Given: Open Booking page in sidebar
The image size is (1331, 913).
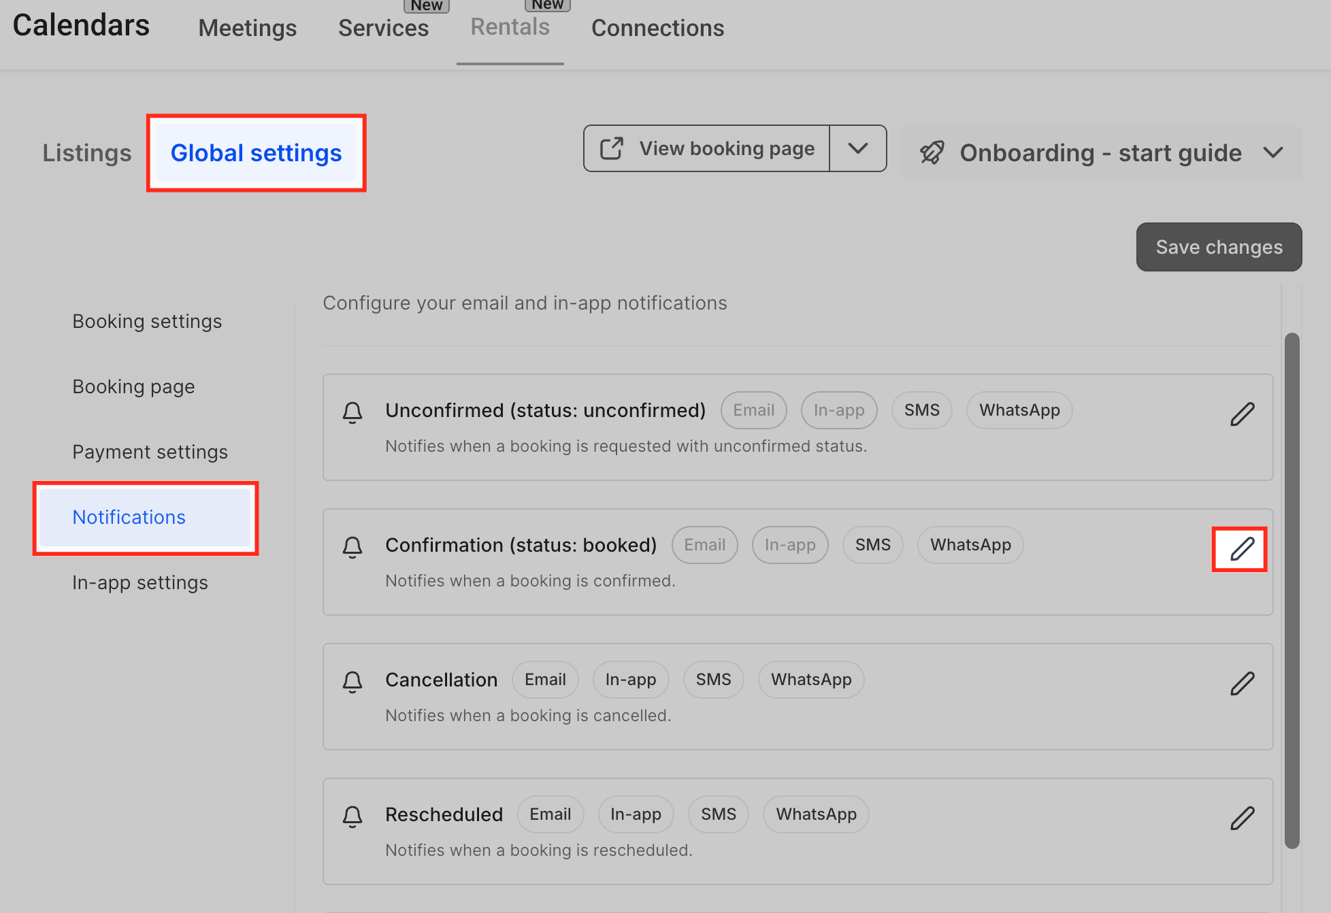Looking at the screenshot, I should [x=133, y=386].
